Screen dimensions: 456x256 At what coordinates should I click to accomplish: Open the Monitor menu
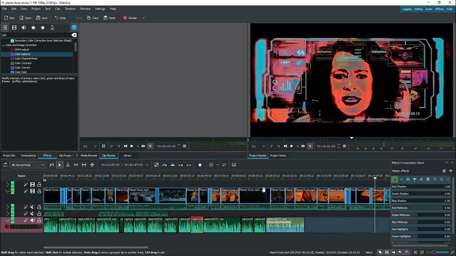point(85,9)
